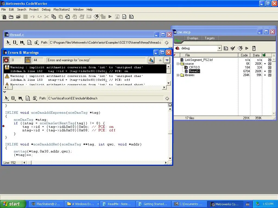Click the Run arrow in cw.mcp window
This screenshot has height=208, width=278.
click(247, 48)
